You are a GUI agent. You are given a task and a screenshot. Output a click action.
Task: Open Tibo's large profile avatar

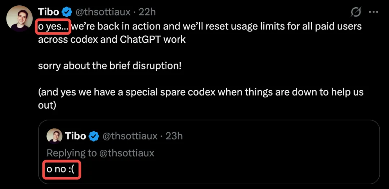tap(19, 18)
